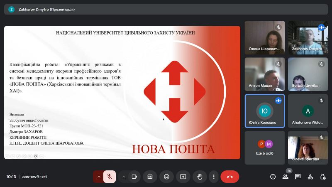Screen dimensions: 332x187
Task: Click the meeting code aas-xwft-zrt
Action: pyautogui.click(x=34, y=177)
